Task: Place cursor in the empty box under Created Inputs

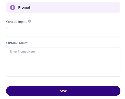Action: click(63, 32)
